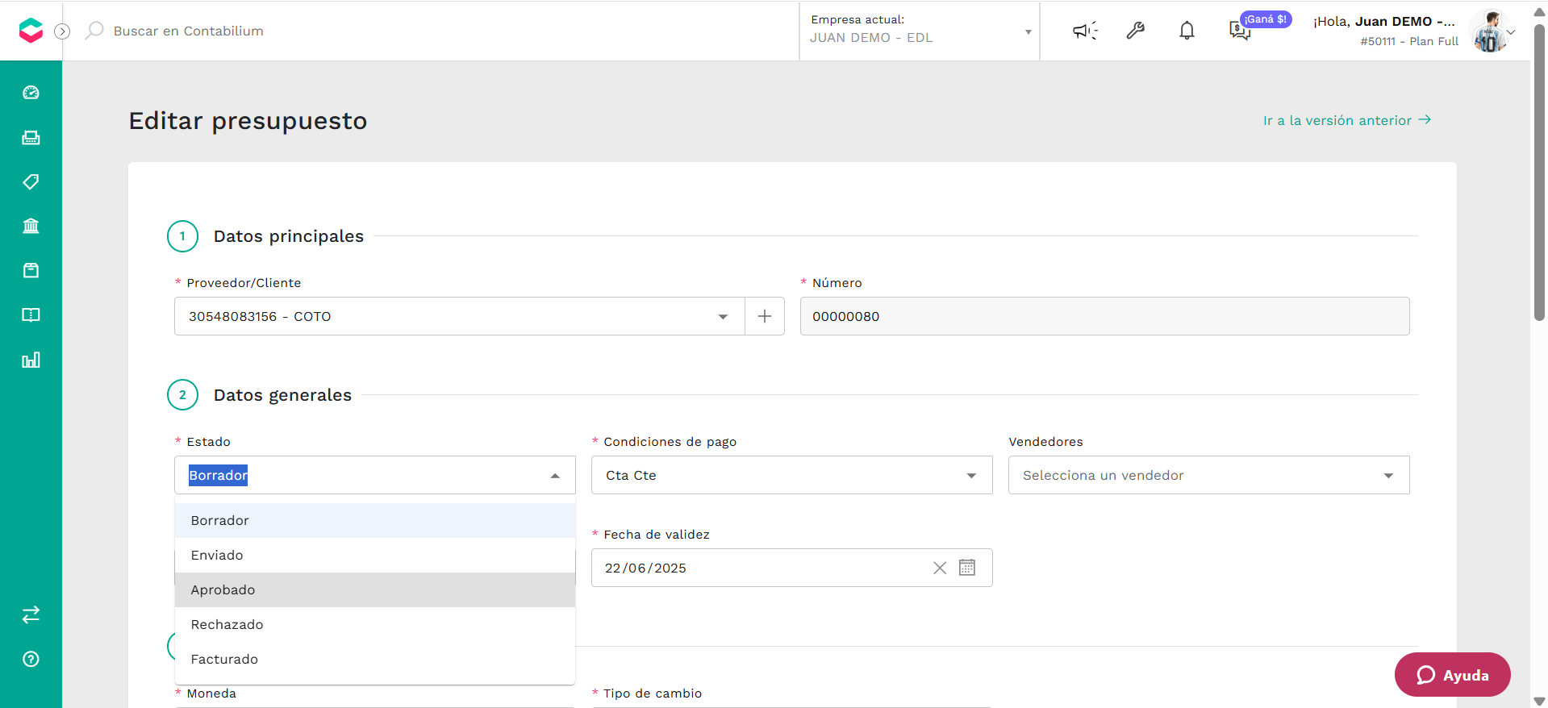This screenshot has height=708, width=1548.
Task: Click the search magnifier icon
Action: [94, 31]
